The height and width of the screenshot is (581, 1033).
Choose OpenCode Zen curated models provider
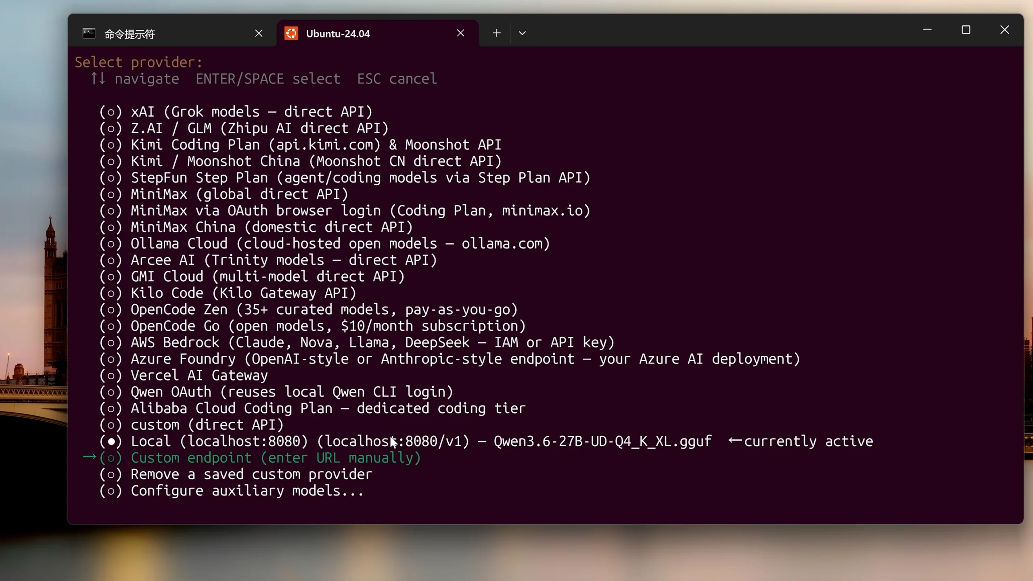tap(308, 310)
